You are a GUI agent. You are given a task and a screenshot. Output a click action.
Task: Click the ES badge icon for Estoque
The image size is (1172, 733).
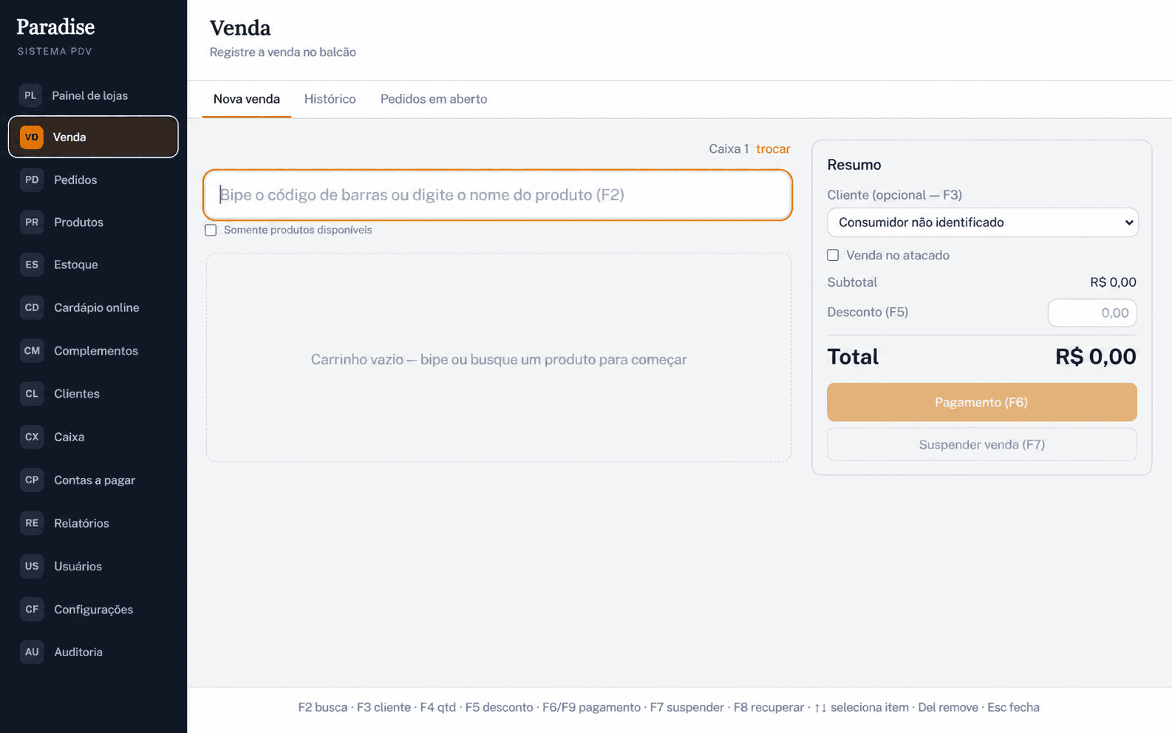32,265
